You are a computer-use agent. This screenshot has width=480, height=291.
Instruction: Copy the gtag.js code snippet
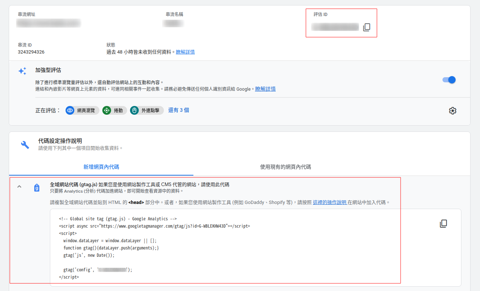click(443, 224)
